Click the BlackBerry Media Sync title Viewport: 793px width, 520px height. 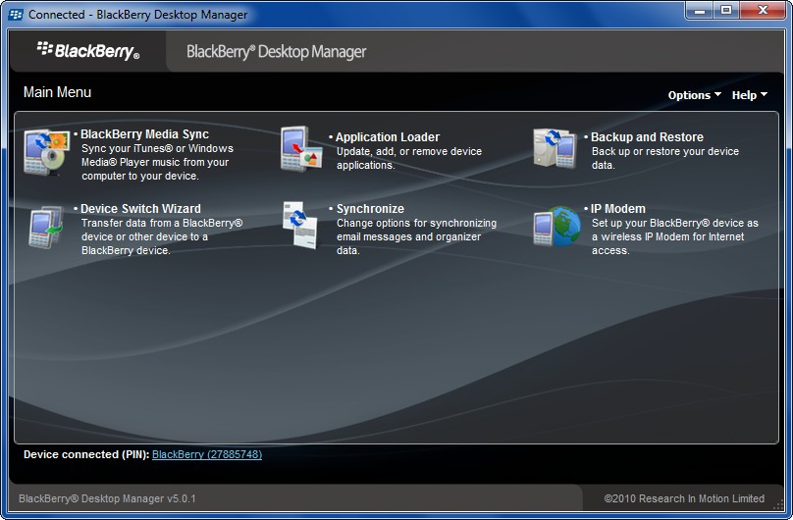(144, 133)
